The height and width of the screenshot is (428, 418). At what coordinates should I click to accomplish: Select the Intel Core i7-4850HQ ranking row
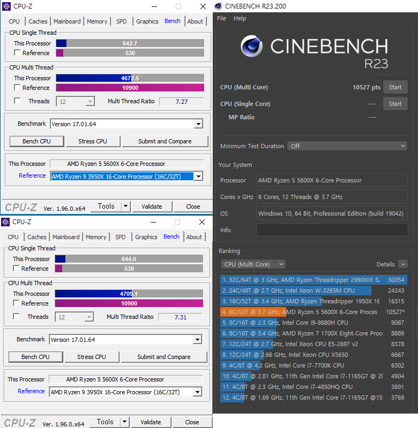tap(313, 387)
